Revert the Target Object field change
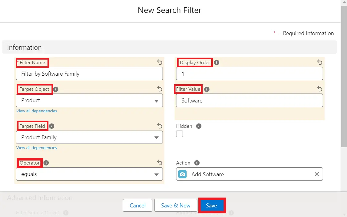 tap(159, 89)
